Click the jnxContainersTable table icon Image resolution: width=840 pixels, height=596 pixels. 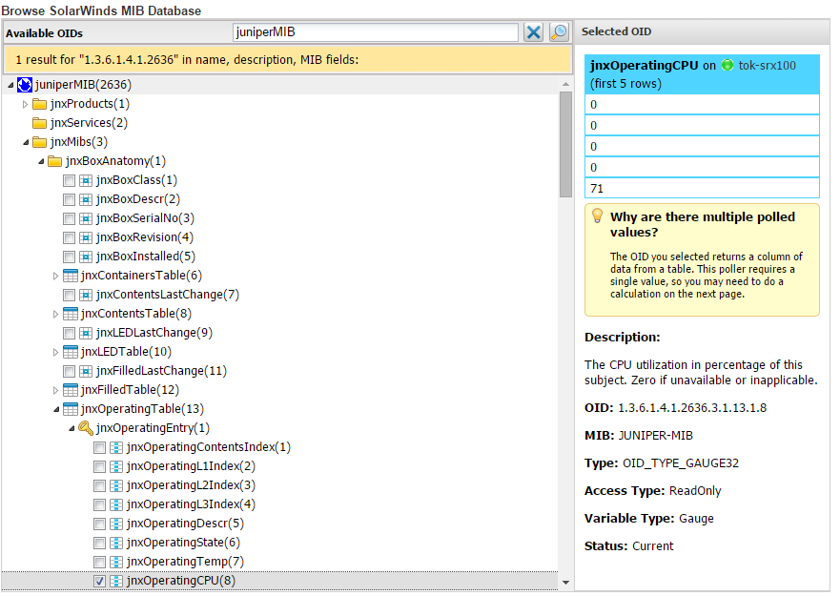point(71,276)
